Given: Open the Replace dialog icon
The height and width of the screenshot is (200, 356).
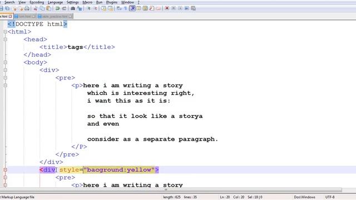Looking at the screenshot, I should (x=80, y=8).
